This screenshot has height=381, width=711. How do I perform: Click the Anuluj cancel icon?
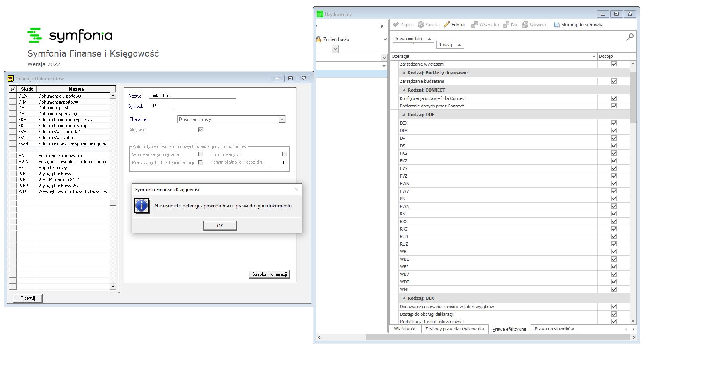[x=421, y=25]
